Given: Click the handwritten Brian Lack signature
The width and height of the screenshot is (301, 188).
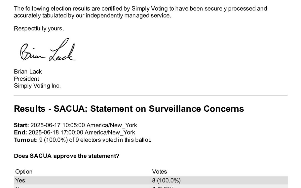Looking at the screenshot, I should pos(47,51).
